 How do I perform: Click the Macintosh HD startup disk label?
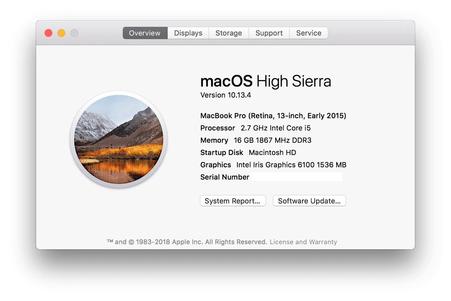pyautogui.click(x=272, y=152)
